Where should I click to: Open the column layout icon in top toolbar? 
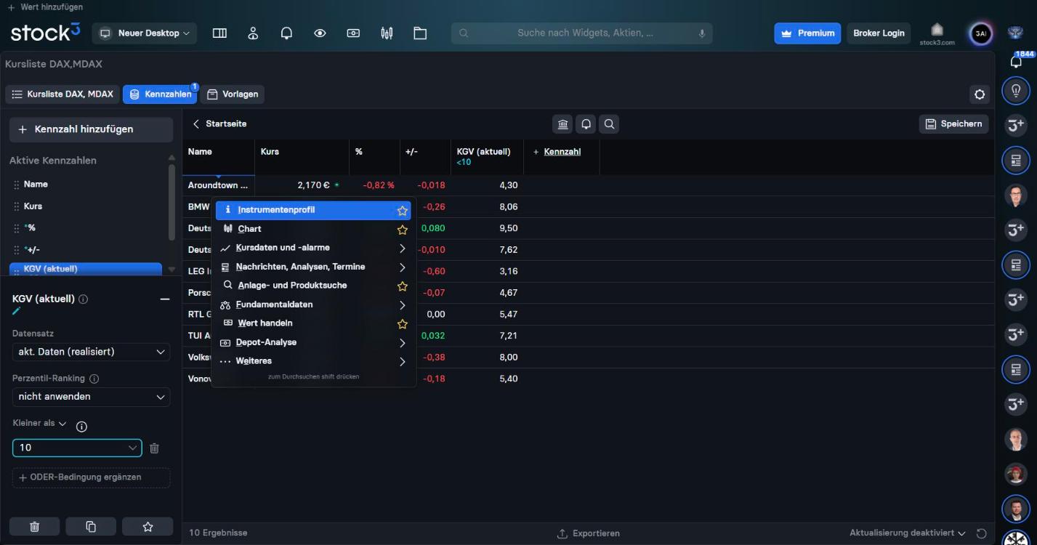pyautogui.click(x=219, y=33)
